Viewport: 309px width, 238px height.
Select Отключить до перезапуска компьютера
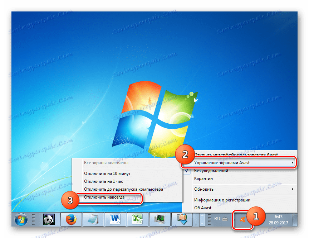click(x=127, y=189)
